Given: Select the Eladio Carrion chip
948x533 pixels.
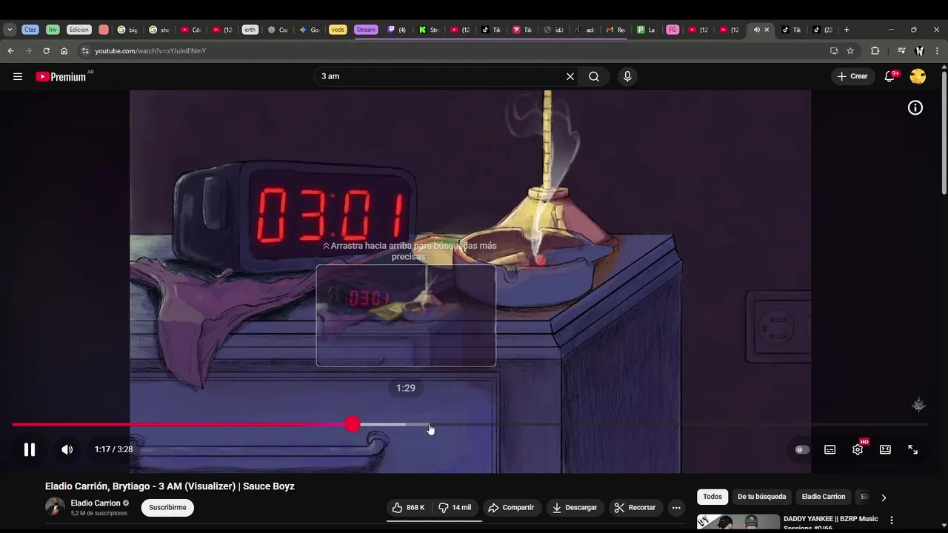Looking at the screenshot, I should point(824,497).
